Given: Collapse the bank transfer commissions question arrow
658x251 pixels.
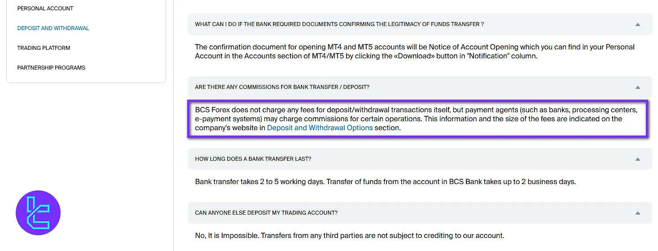Looking at the screenshot, I should pos(637,87).
